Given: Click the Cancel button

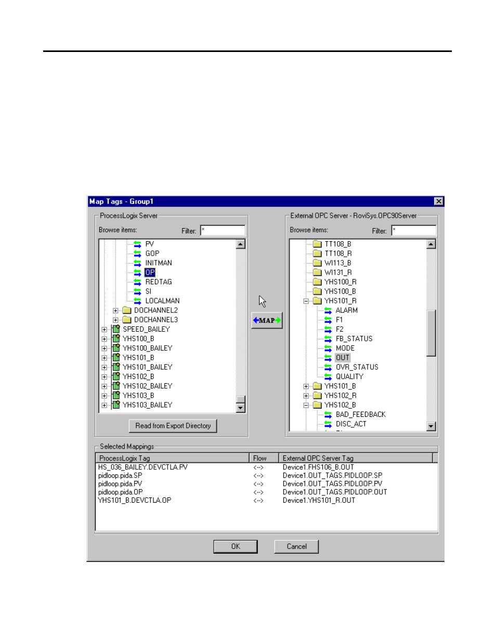Looking at the screenshot, I should [296, 546].
